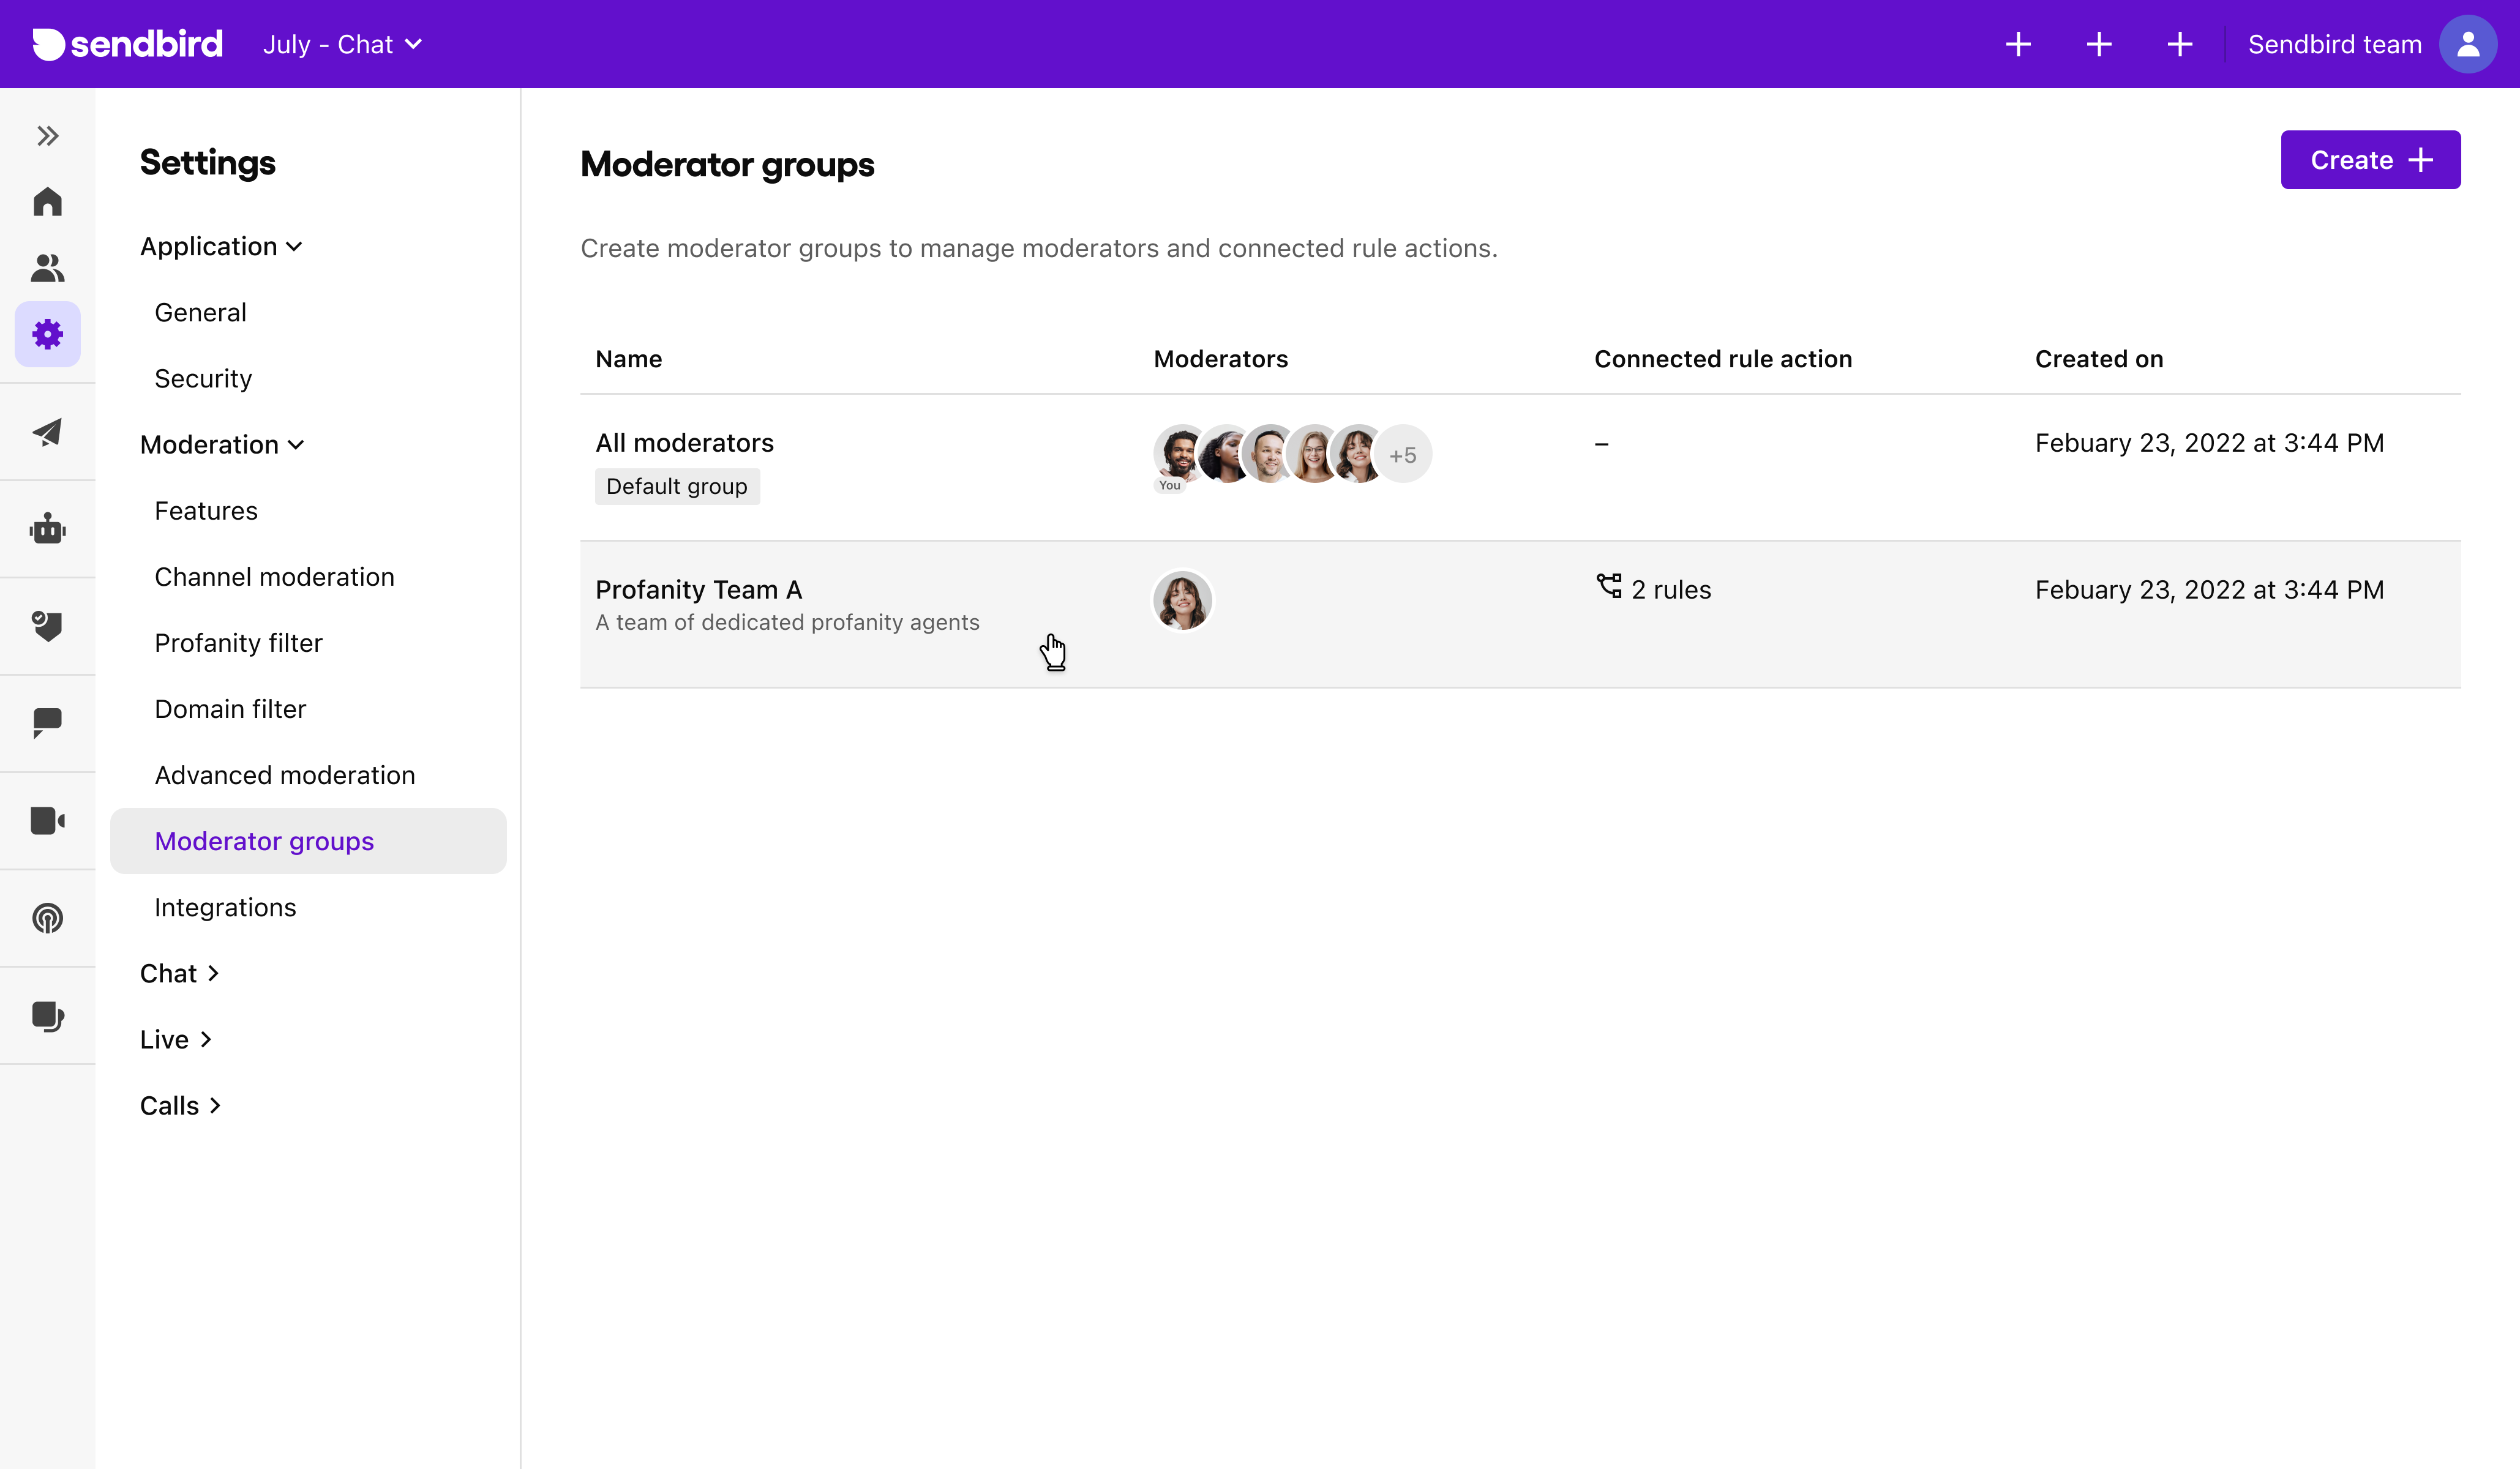Select the moderation shield icon
The image size is (2520, 1469).
tap(47, 626)
